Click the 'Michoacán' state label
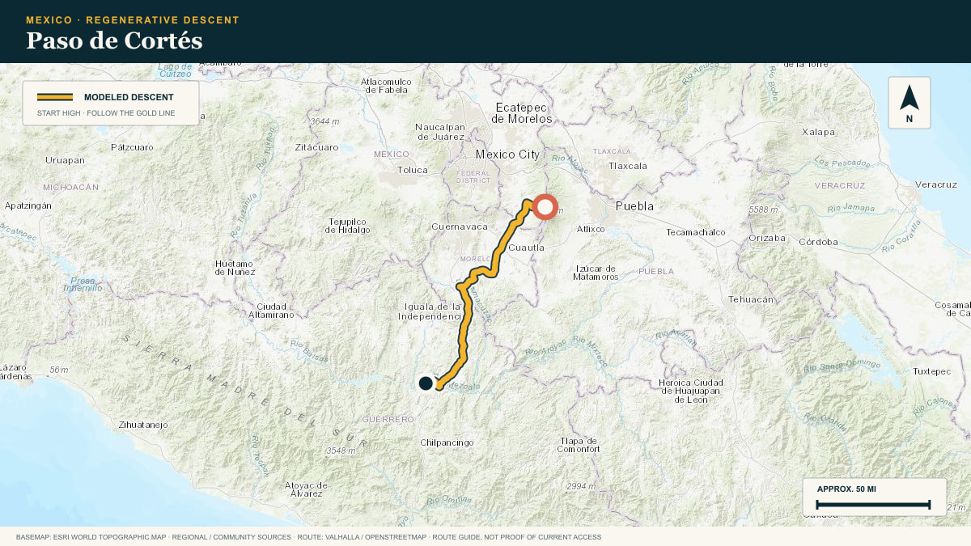 tap(71, 187)
